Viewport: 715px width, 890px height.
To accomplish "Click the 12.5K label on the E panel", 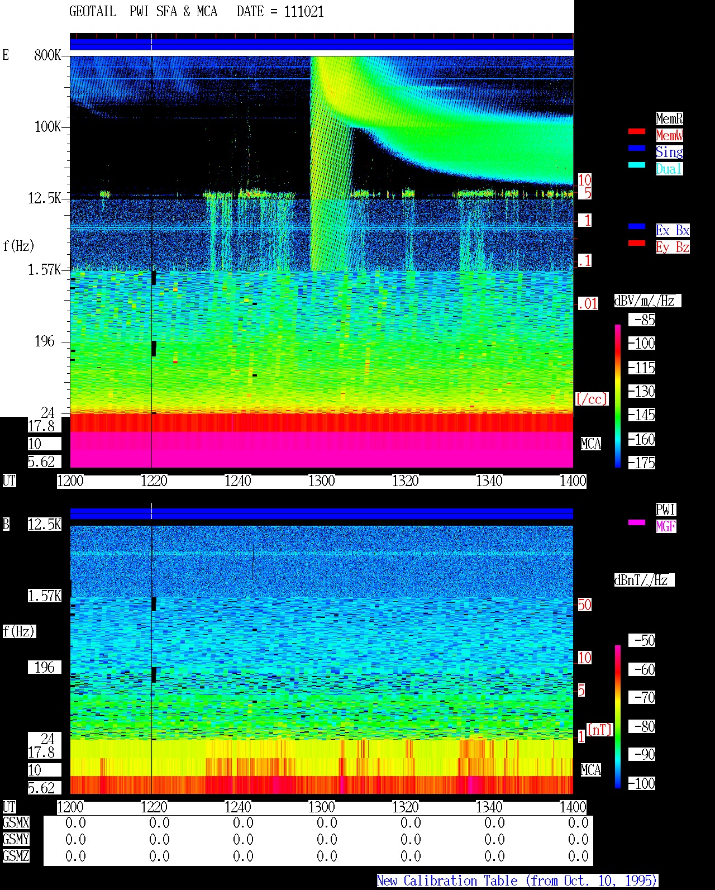I will (x=45, y=198).
